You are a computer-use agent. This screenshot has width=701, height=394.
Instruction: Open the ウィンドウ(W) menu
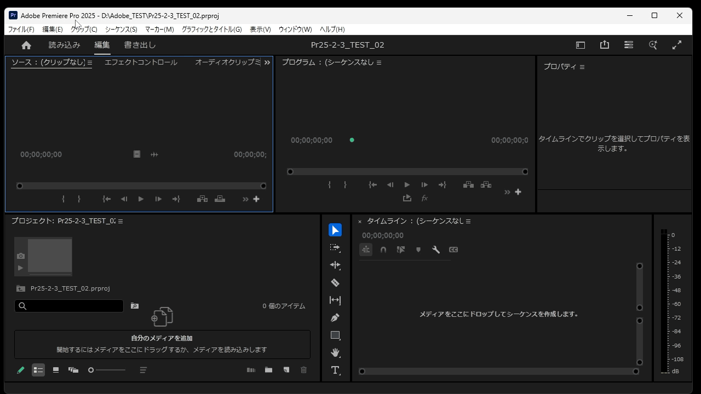[x=295, y=30]
